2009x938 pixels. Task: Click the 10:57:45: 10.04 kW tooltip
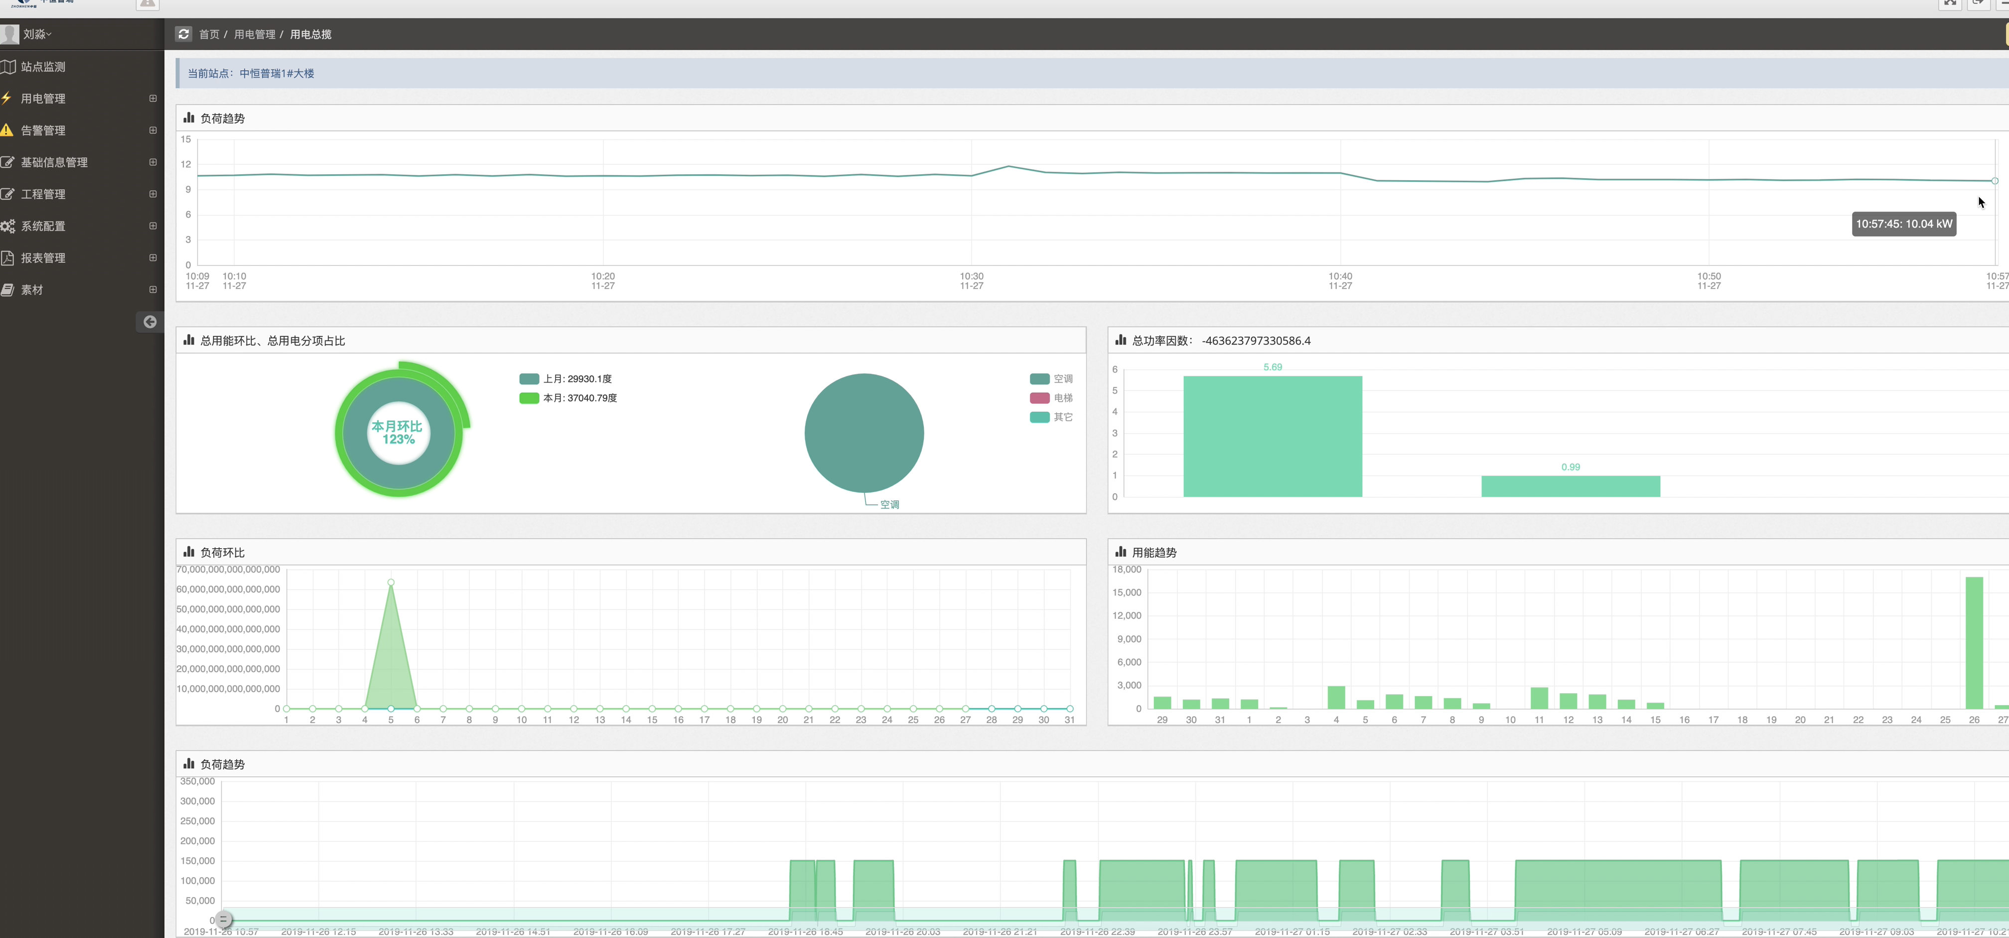click(1904, 224)
